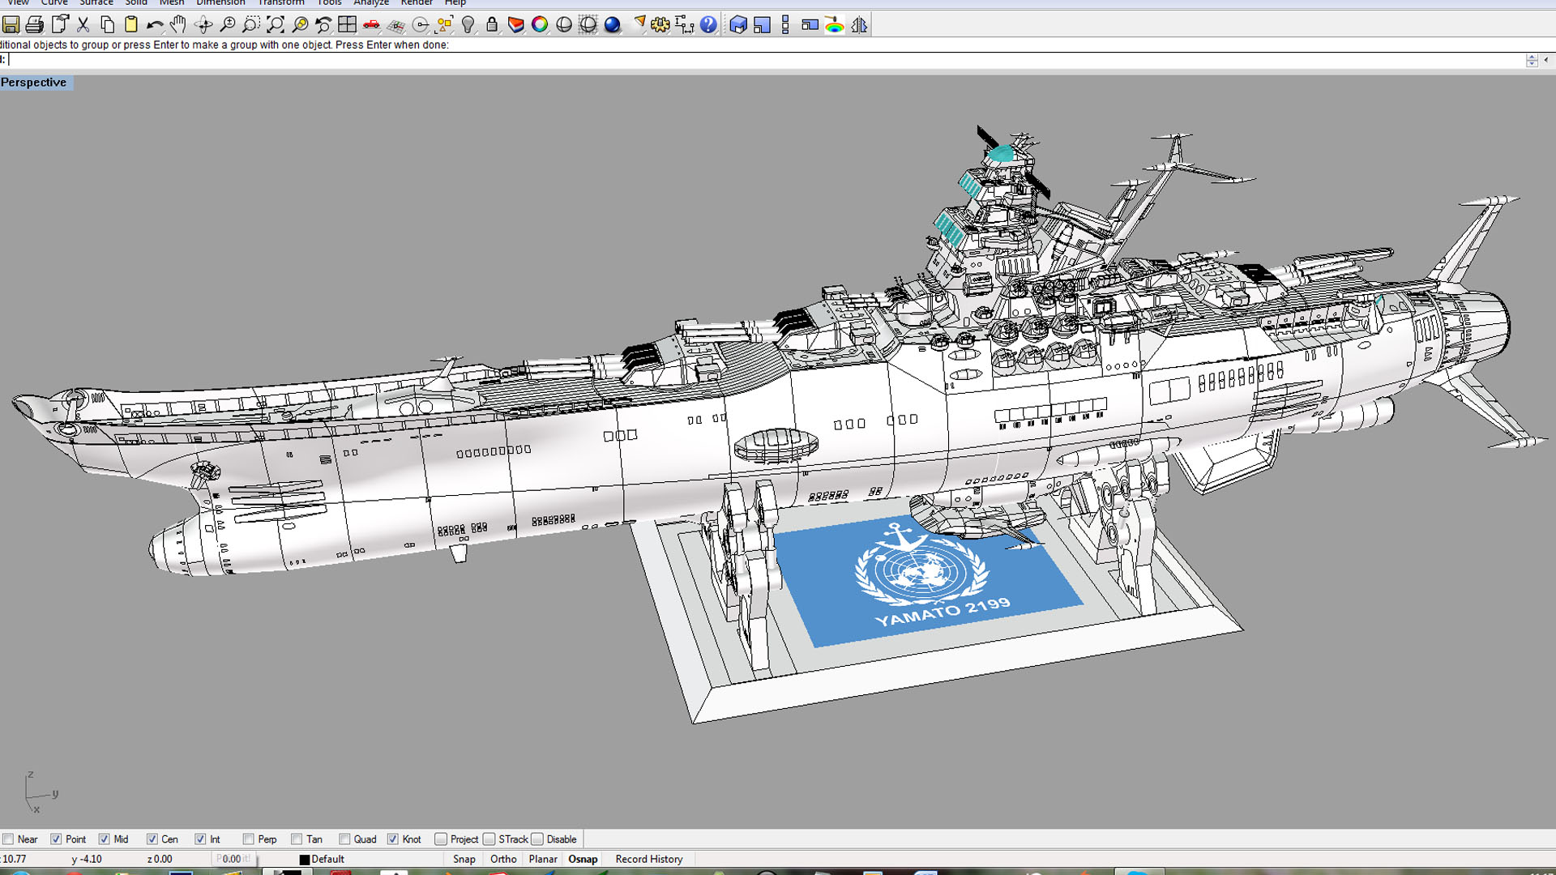Click the four-viewports layout icon

click(348, 25)
